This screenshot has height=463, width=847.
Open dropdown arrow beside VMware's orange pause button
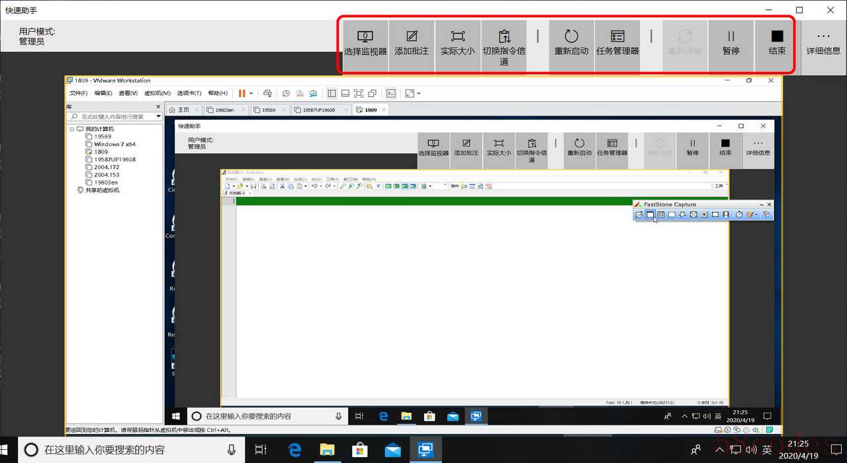click(x=251, y=94)
